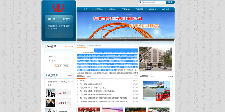This screenshot has height=112, width=225.
Task: Expand MORE in the 供求信息 panel
Action: 70,76
